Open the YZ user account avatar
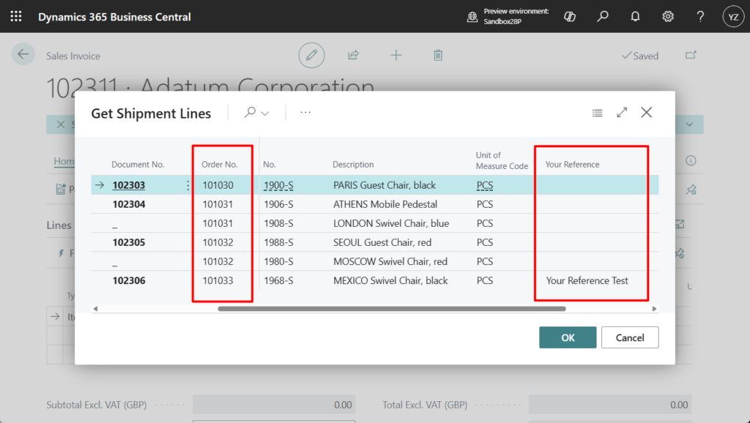This screenshot has height=423, width=750. (x=733, y=16)
